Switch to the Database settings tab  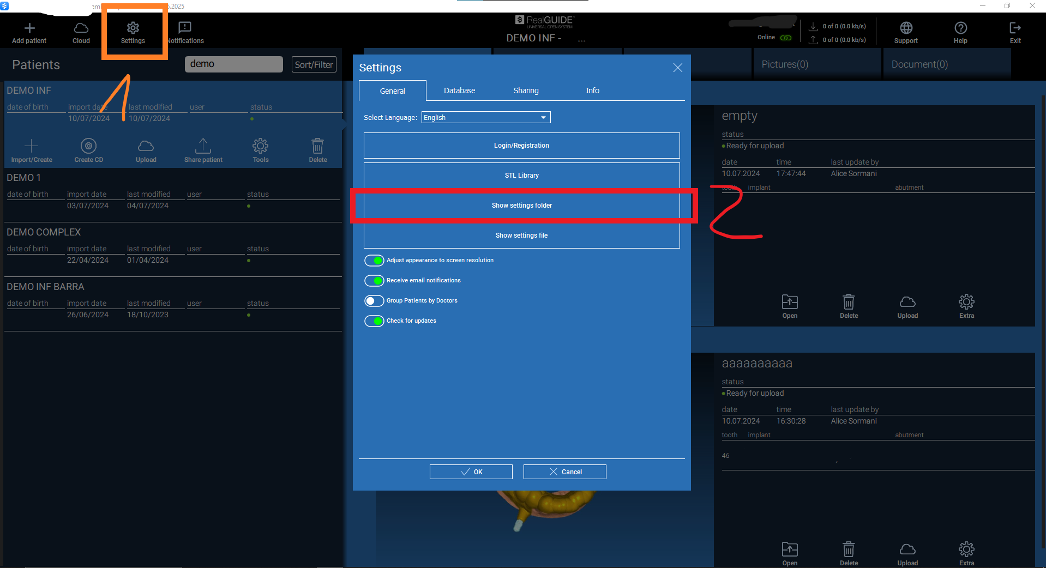click(459, 90)
